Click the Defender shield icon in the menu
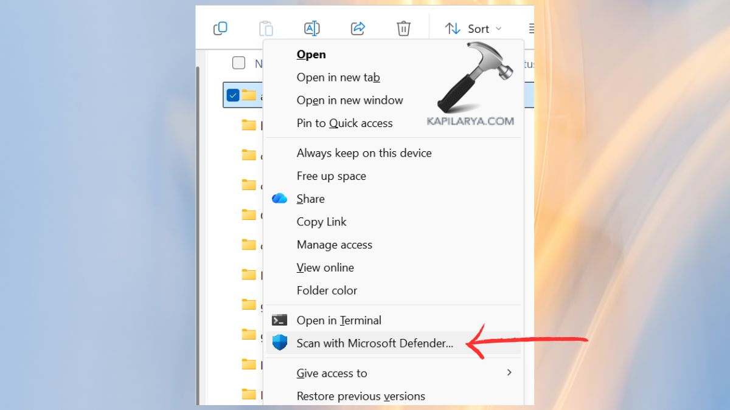This screenshot has height=410, width=730. [x=279, y=343]
